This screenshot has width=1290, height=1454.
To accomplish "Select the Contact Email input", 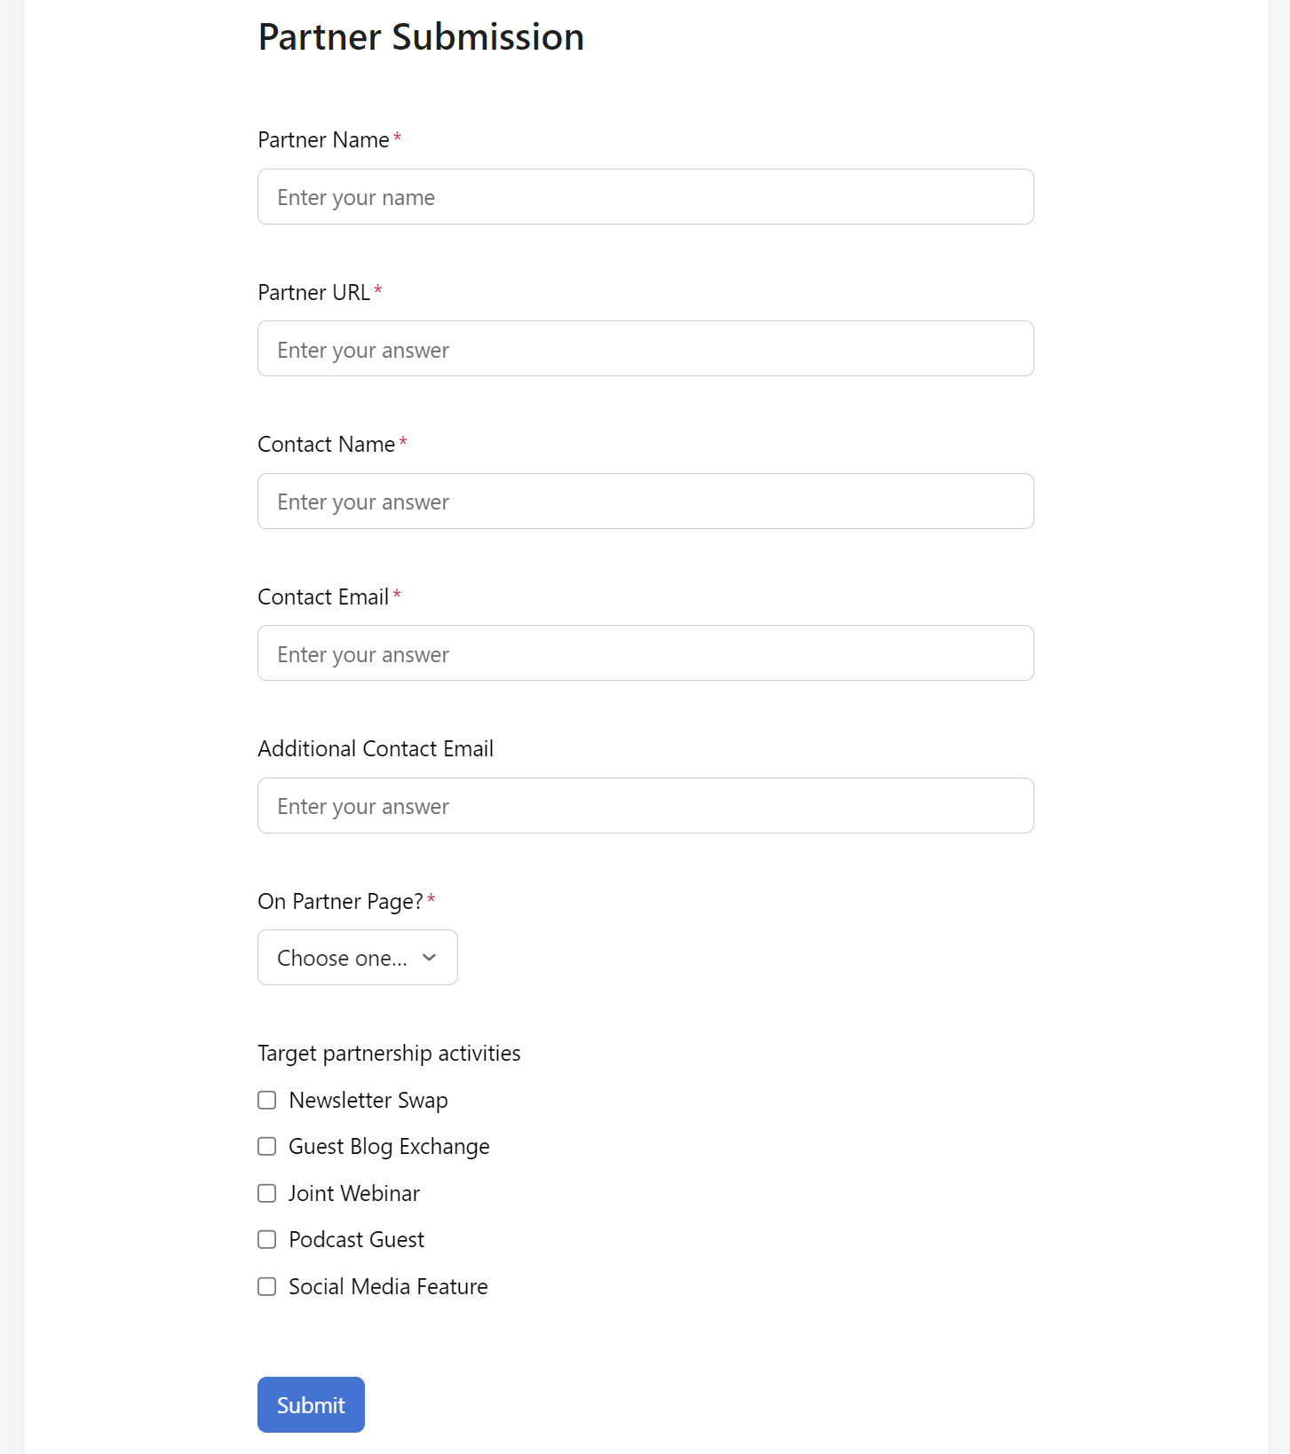I will click(x=645, y=653).
